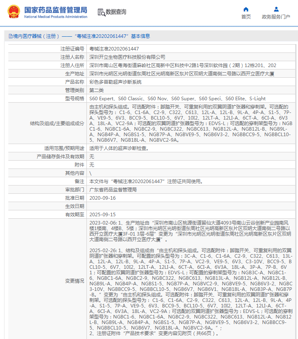
Task: Select approval date 2020-09-16
Action: (103, 198)
